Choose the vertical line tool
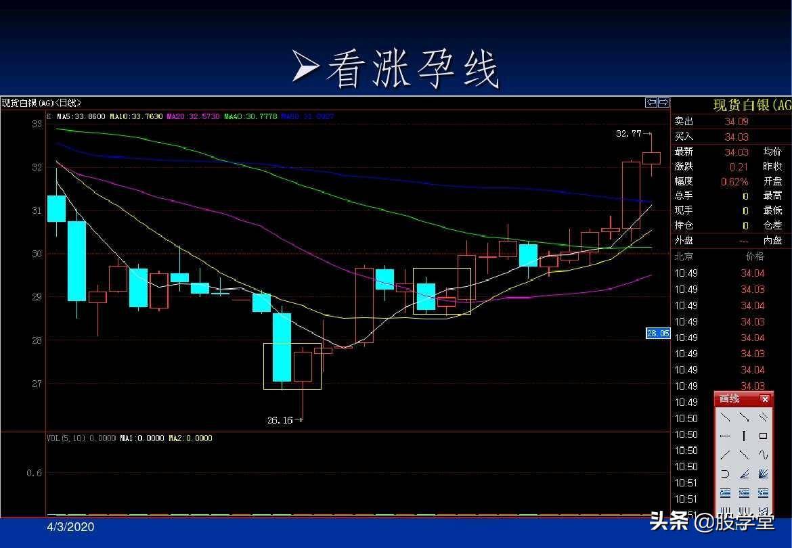The height and width of the screenshot is (548, 792). point(744,436)
